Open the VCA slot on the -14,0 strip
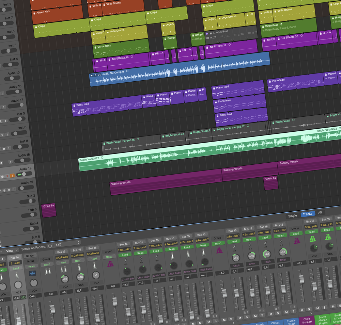The width and height of the screenshot is (341, 325). [65, 287]
